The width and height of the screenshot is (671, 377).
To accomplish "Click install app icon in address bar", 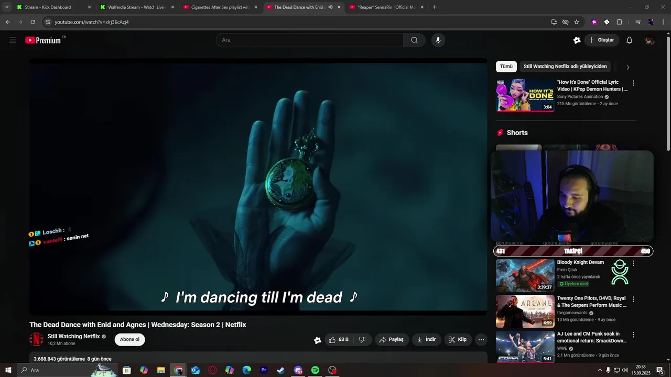I will [x=554, y=22].
